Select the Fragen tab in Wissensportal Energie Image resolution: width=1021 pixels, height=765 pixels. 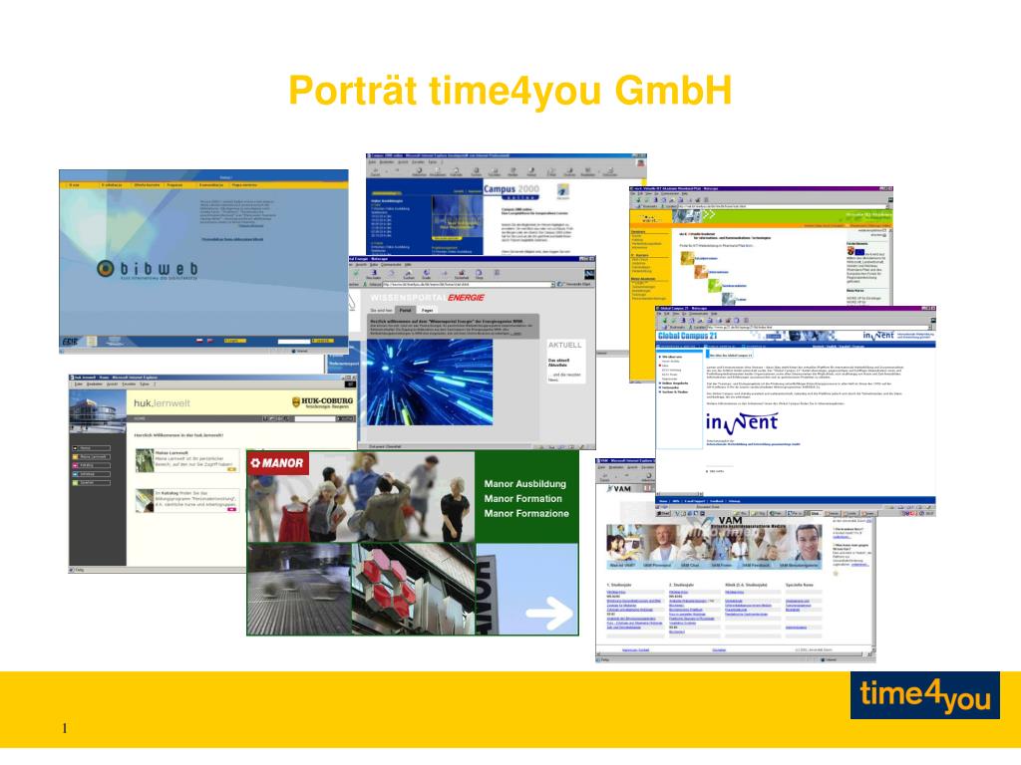(x=427, y=311)
